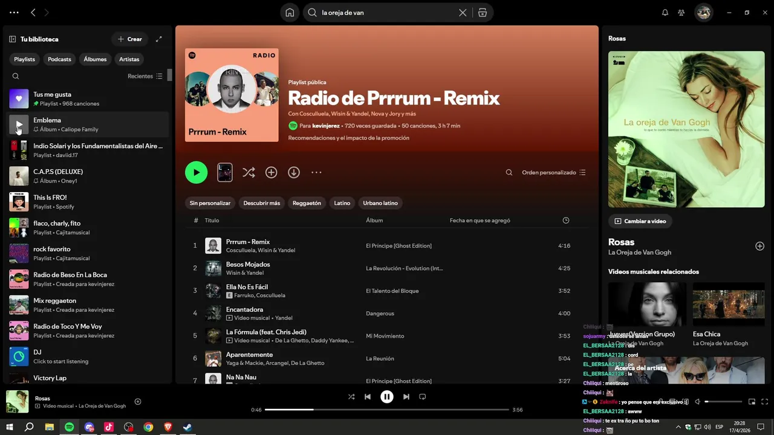
Task: Collapse the Tu biblioteca sidebar icon
Action: (x=12, y=39)
